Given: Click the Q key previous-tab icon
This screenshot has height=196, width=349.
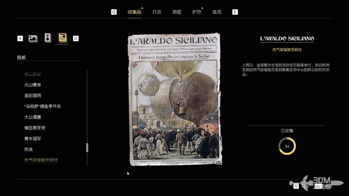Looking at the screenshot, I should tap(114, 12).
